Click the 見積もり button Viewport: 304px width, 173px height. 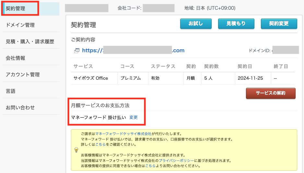(236, 24)
